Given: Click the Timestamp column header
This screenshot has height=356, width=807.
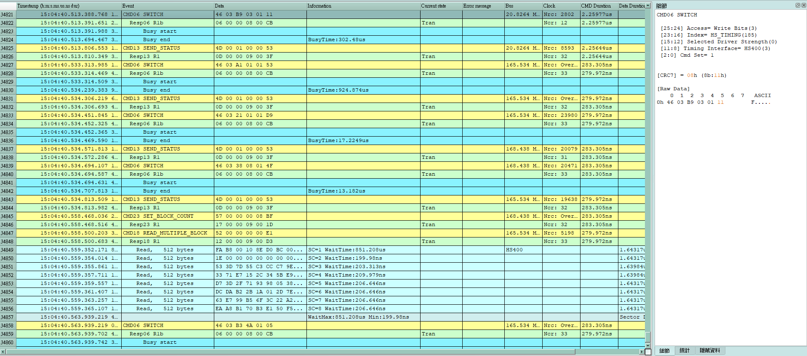Looking at the screenshot, I should 69,6.
